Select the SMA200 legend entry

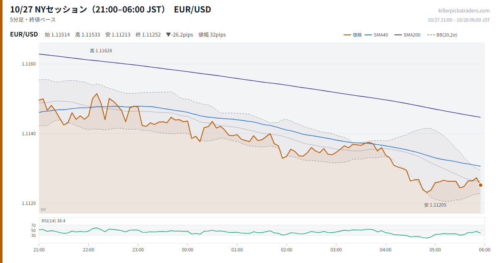408,35
